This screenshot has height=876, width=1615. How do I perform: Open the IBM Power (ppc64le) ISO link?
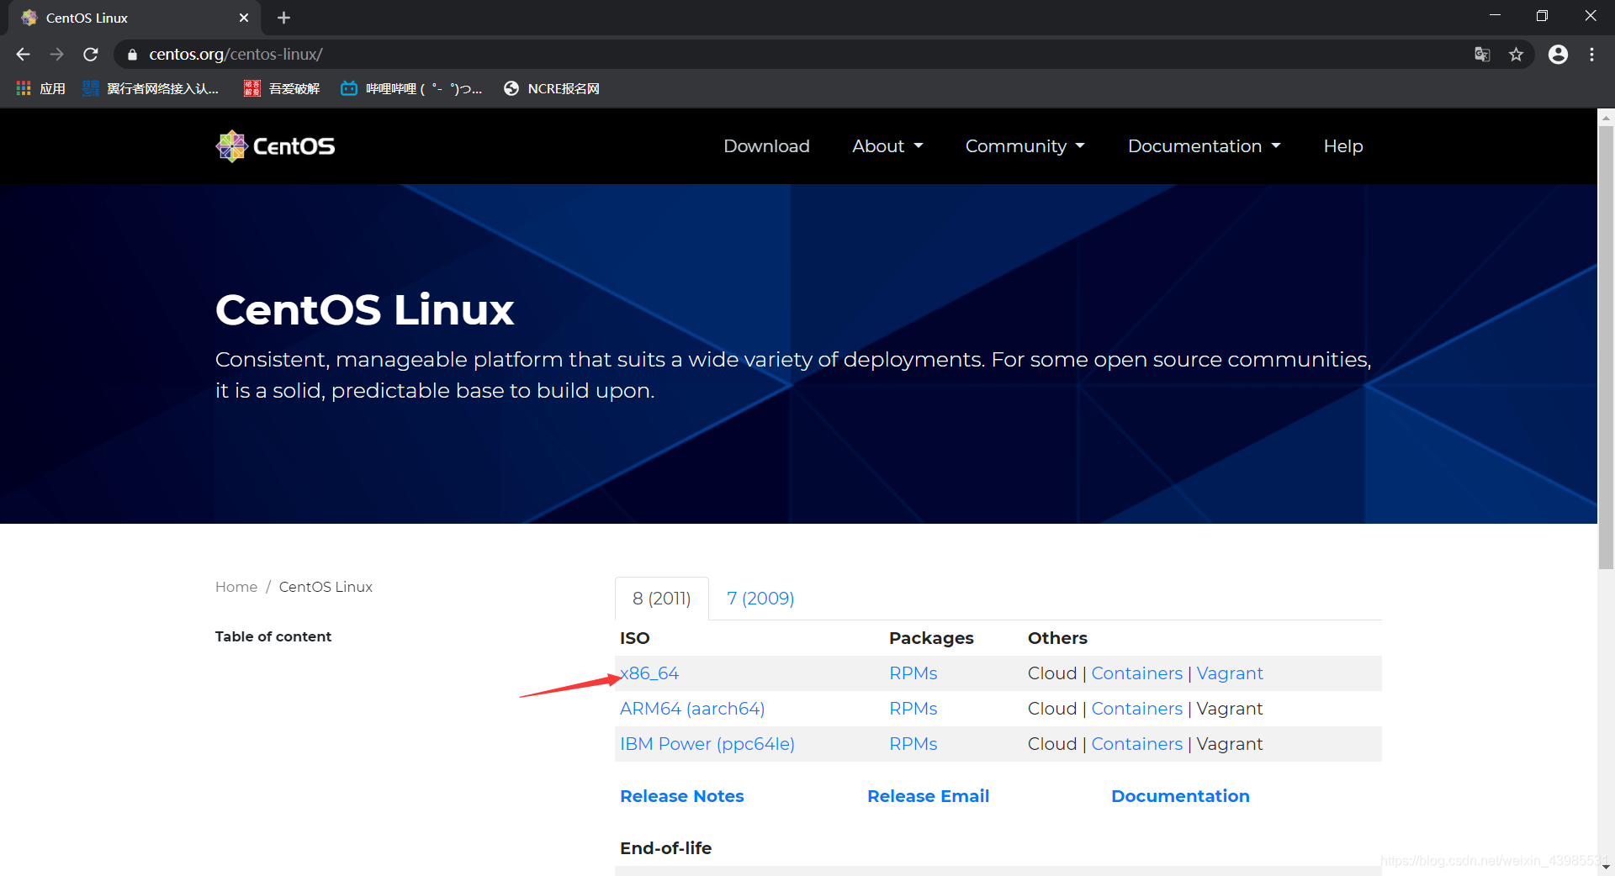(707, 744)
